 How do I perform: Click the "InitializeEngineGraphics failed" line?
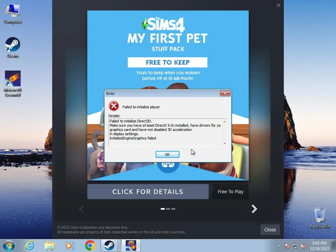point(133,138)
